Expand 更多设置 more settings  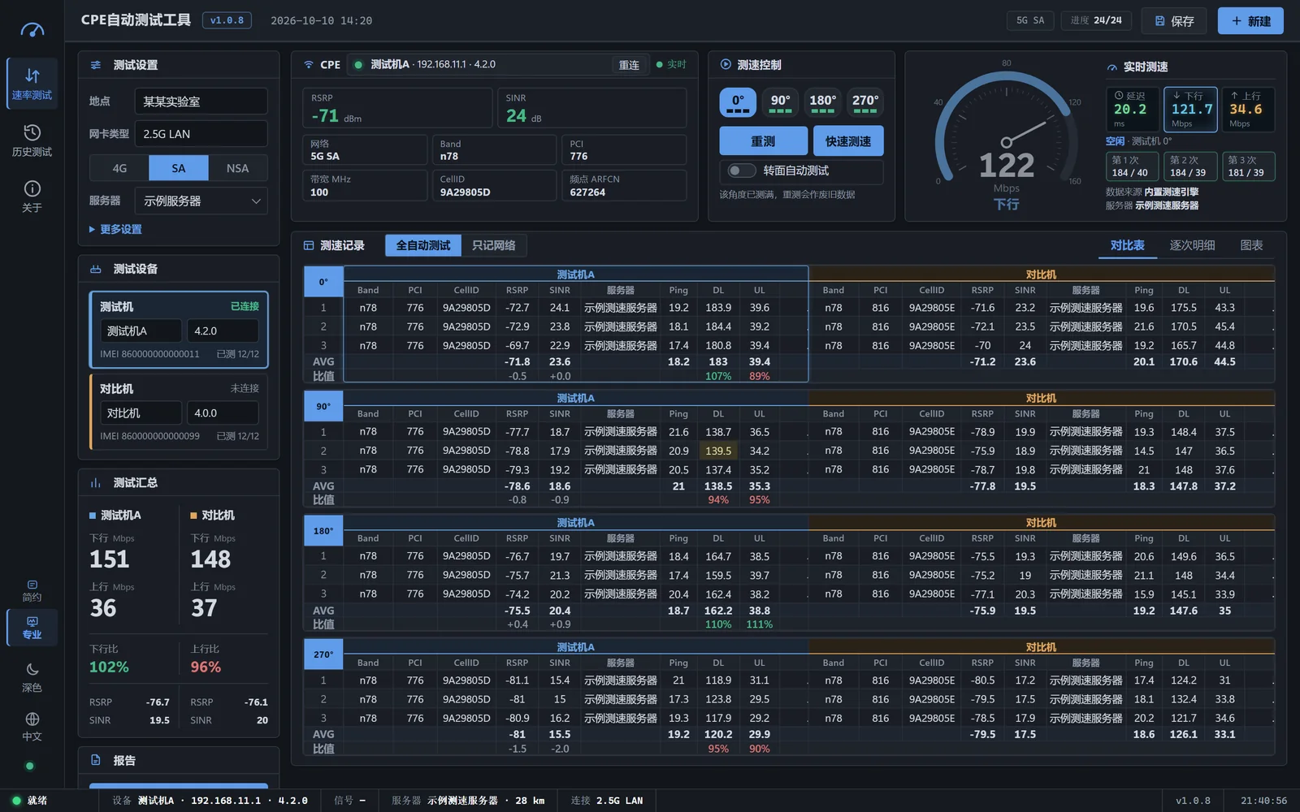coord(115,229)
